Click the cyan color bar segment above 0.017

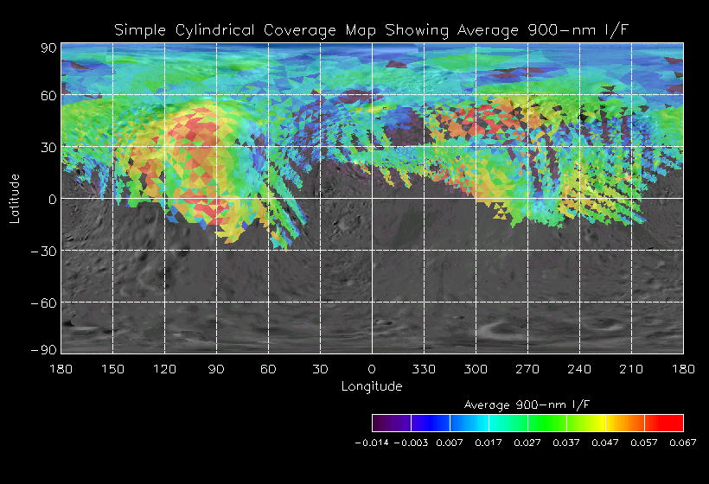pyautogui.click(x=508, y=423)
